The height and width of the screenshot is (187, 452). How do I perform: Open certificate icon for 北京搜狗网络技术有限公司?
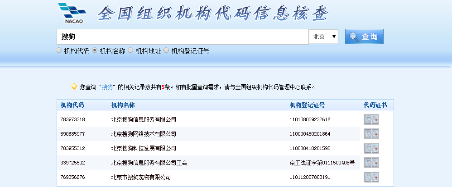tap(371, 134)
